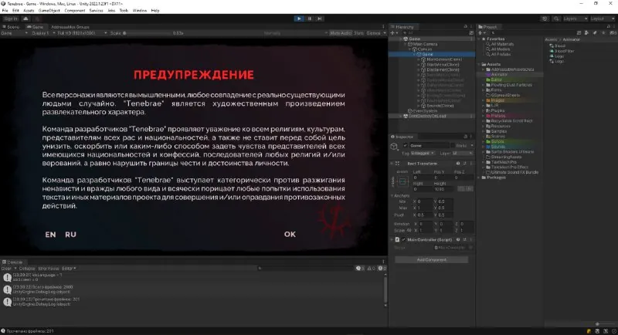Expand Disclaimer(Clone) in Hierarchy

pyautogui.click(x=419, y=69)
